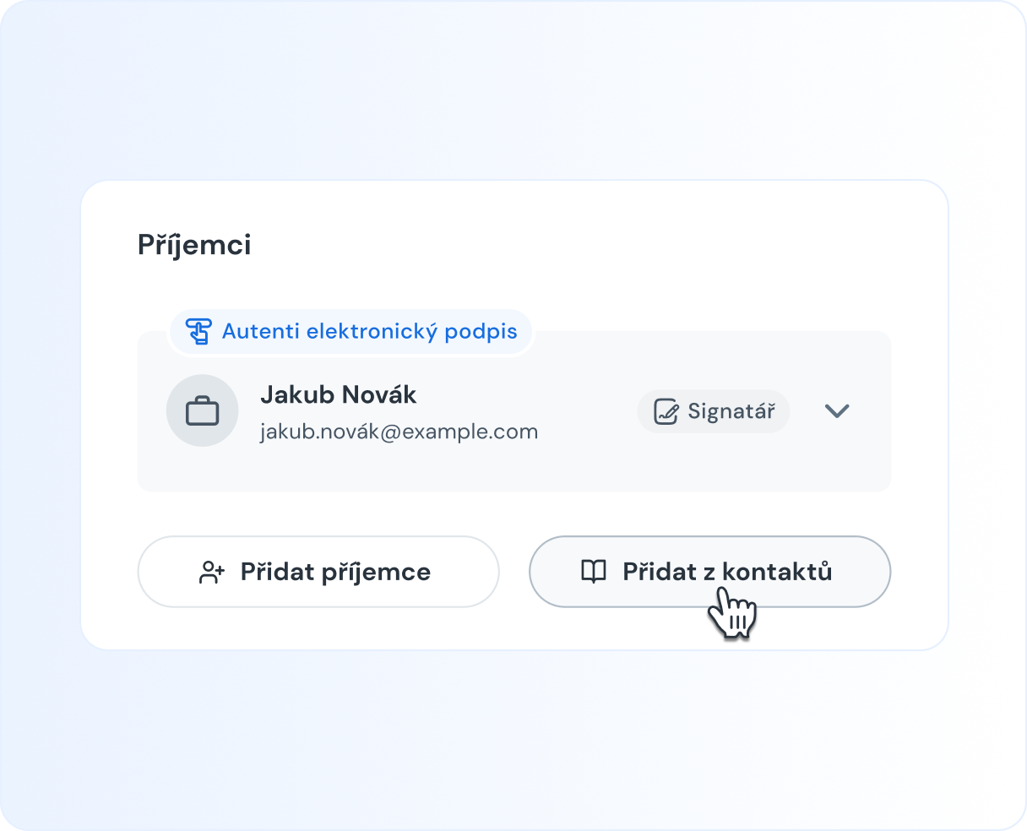Open the Signatář role selector
Image resolution: width=1027 pixels, height=831 pixels.
713,411
